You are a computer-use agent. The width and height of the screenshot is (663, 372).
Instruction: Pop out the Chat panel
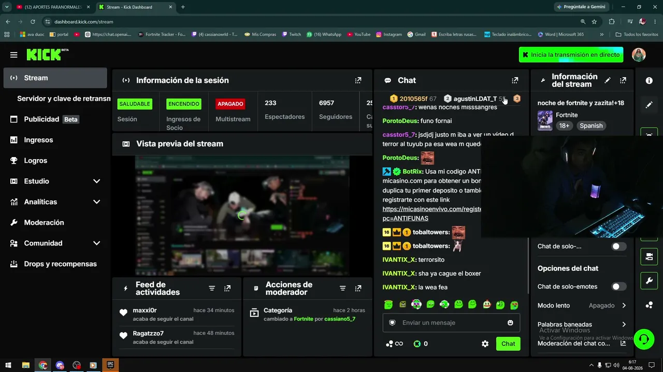515,80
